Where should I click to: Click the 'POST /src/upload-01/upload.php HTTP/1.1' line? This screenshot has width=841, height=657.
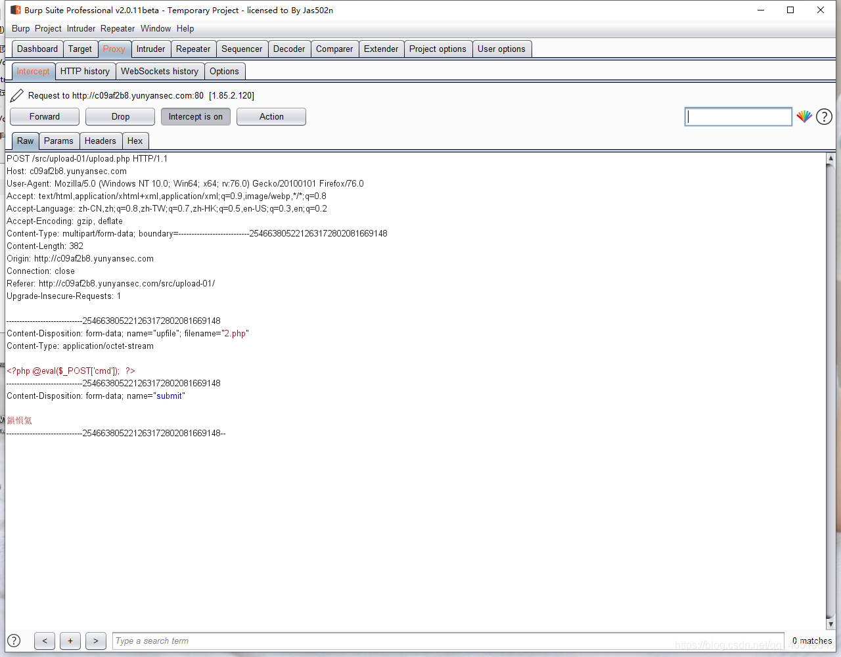[87, 159]
